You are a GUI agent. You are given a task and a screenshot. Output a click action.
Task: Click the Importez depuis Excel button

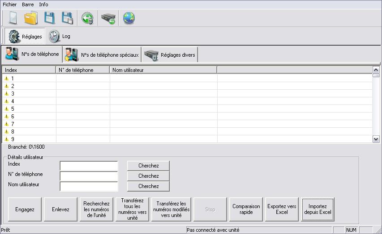(318, 209)
